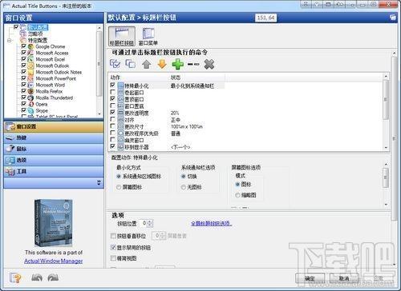This screenshot has width=401, height=291.
Task: Click the undo arrow icon at bottom
Action: [37, 278]
